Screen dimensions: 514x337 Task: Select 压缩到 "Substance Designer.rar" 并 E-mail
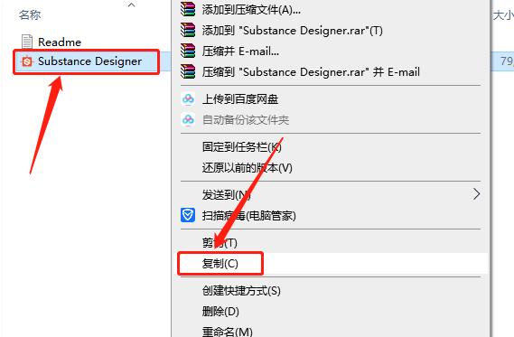pos(331,71)
